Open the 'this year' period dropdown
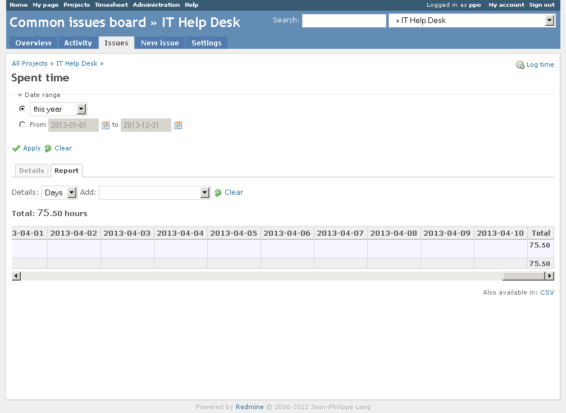 (x=58, y=109)
